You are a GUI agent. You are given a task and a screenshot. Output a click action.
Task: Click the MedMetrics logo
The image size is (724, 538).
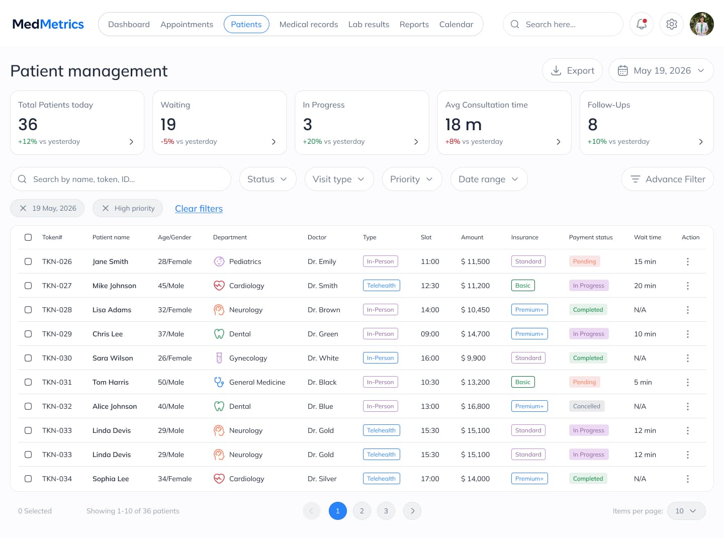pyautogui.click(x=48, y=24)
